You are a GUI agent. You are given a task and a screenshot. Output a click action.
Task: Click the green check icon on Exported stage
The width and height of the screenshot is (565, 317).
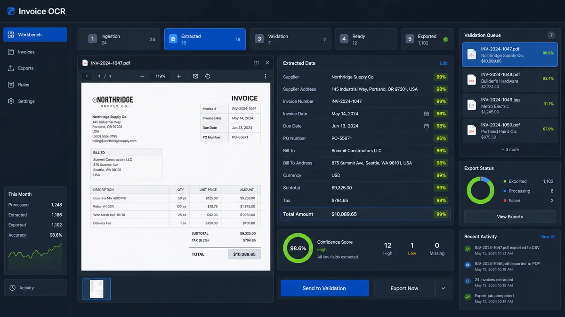point(445,39)
